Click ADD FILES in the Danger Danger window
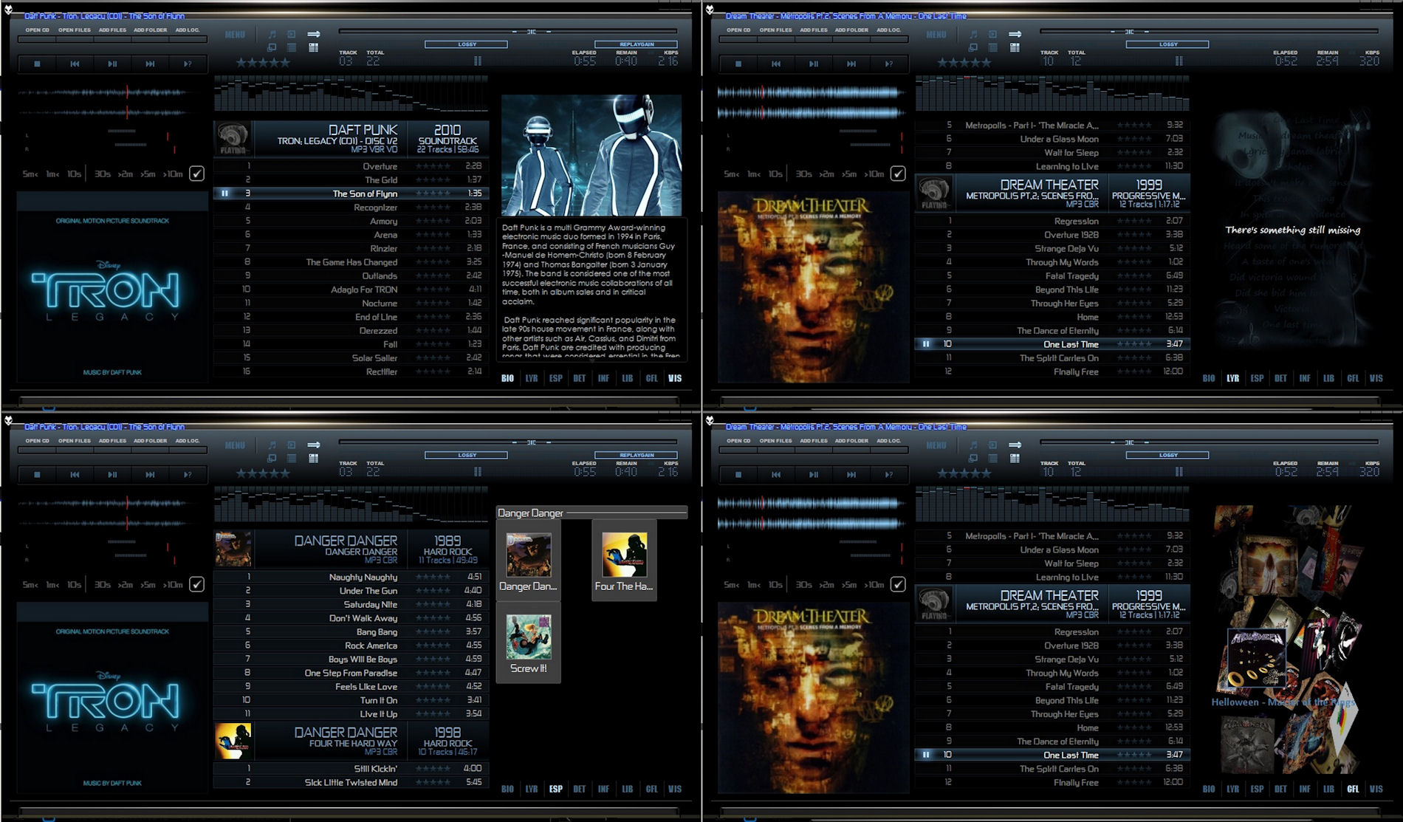1403x822 pixels. pyautogui.click(x=112, y=441)
